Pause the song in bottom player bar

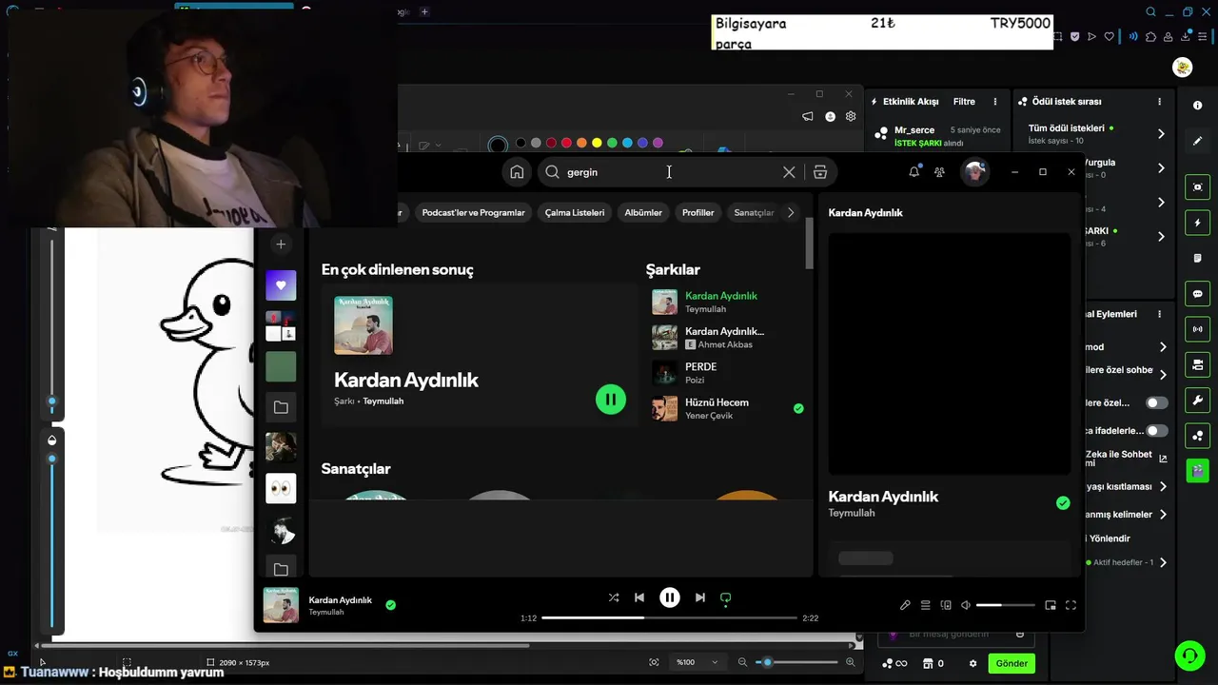pyautogui.click(x=670, y=597)
